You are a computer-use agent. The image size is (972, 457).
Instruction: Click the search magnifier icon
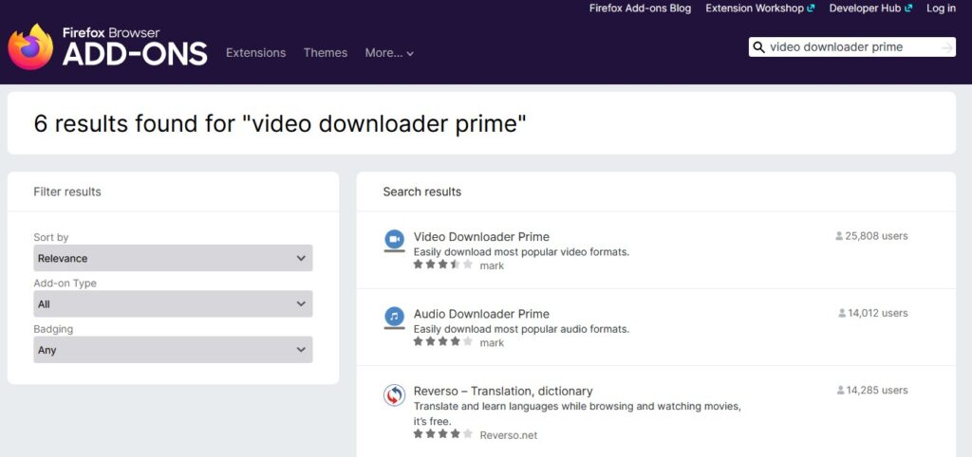tap(758, 47)
